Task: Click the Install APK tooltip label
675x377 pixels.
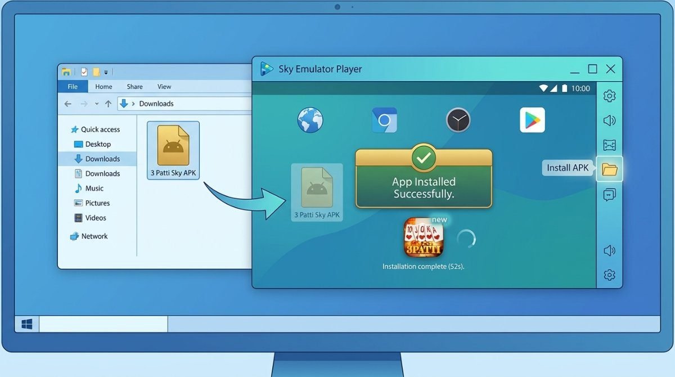Action: coord(568,168)
